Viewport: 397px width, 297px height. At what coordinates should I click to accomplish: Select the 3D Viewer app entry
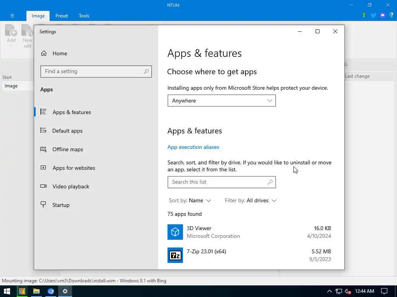pos(249,232)
